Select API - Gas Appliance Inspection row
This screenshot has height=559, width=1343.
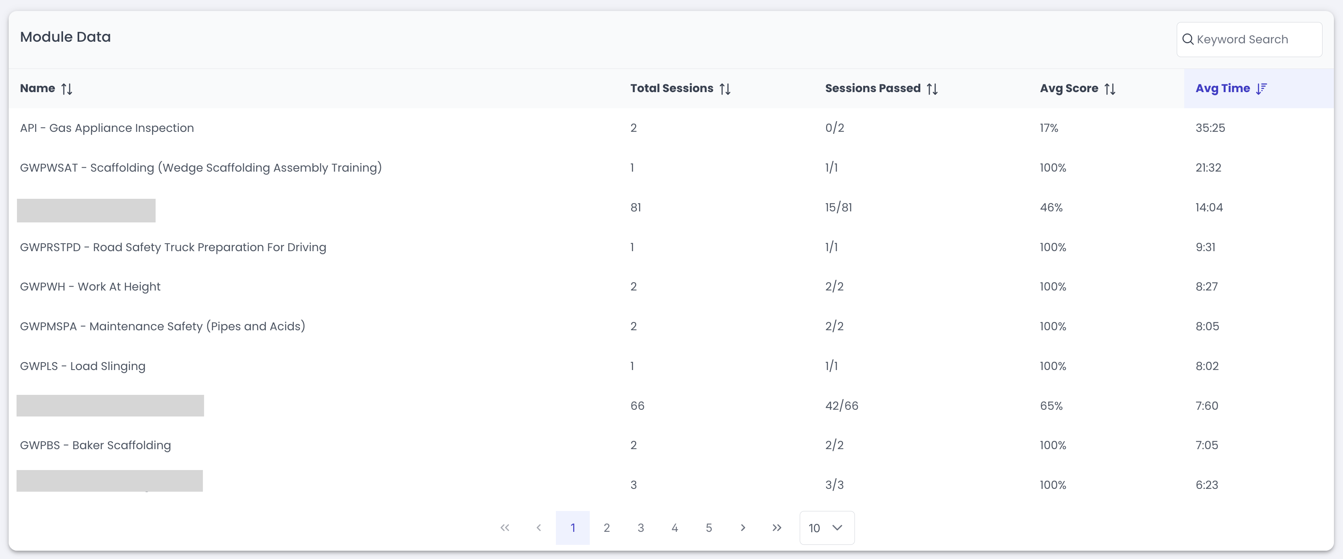pyautogui.click(x=107, y=128)
